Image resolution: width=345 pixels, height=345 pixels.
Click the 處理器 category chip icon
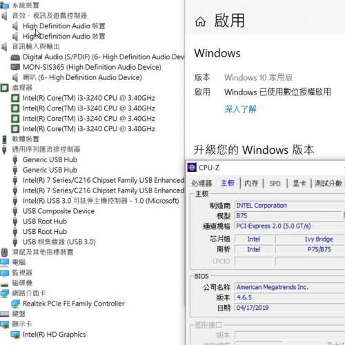coord(4,88)
